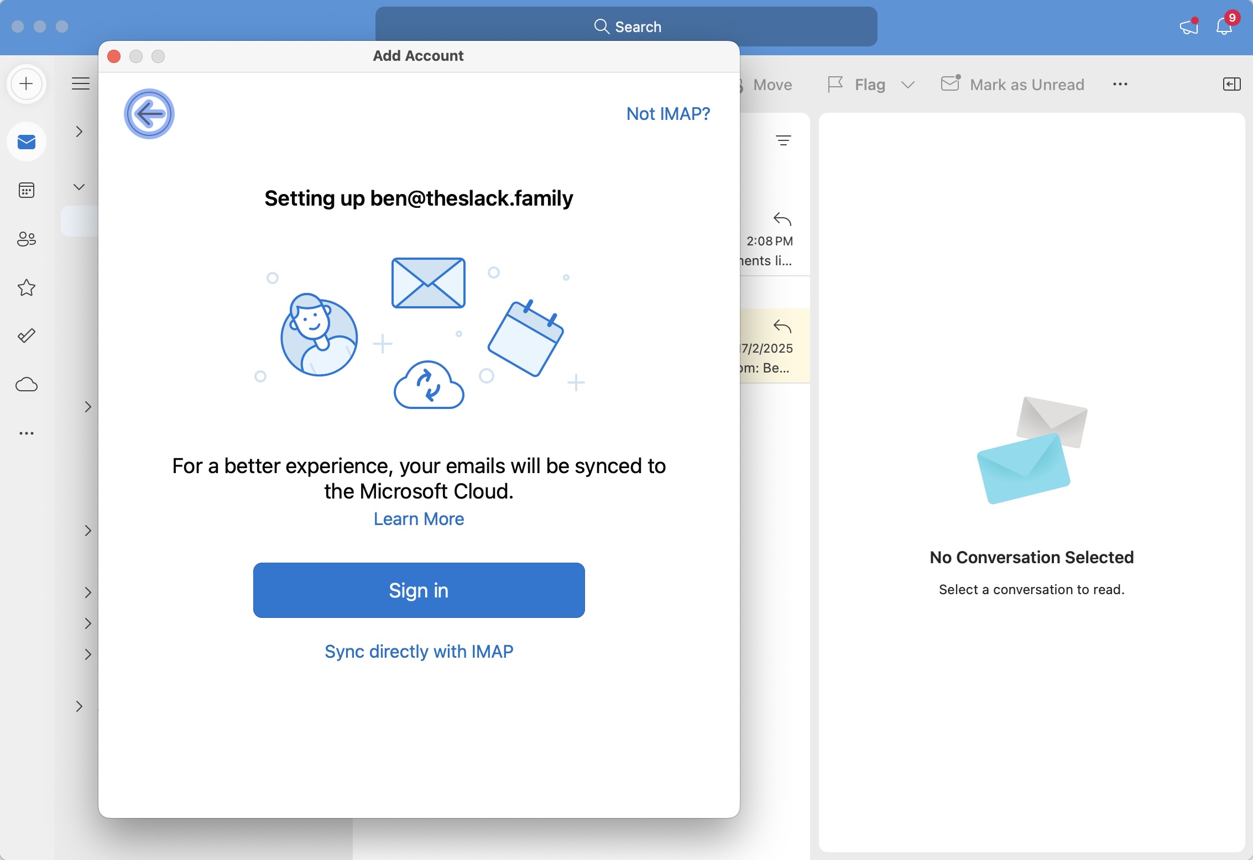Toggle the reading pane collapse icon

click(x=1232, y=84)
